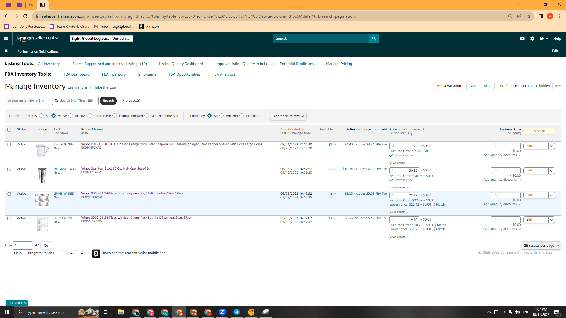
Task: Click the search magnifier button in header
Action: tap(374, 39)
